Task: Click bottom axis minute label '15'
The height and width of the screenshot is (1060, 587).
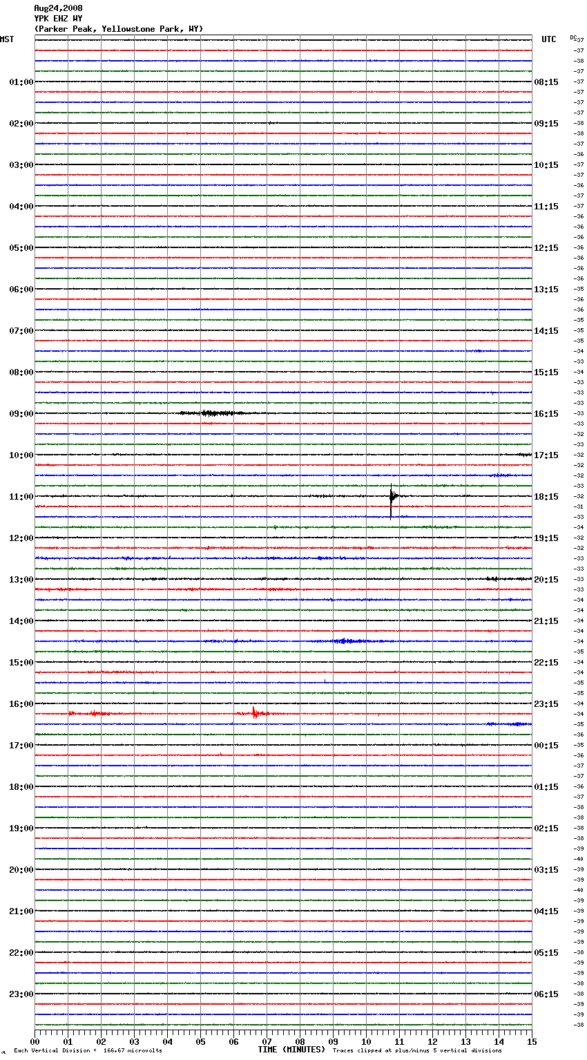Action: (x=532, y=1041)
